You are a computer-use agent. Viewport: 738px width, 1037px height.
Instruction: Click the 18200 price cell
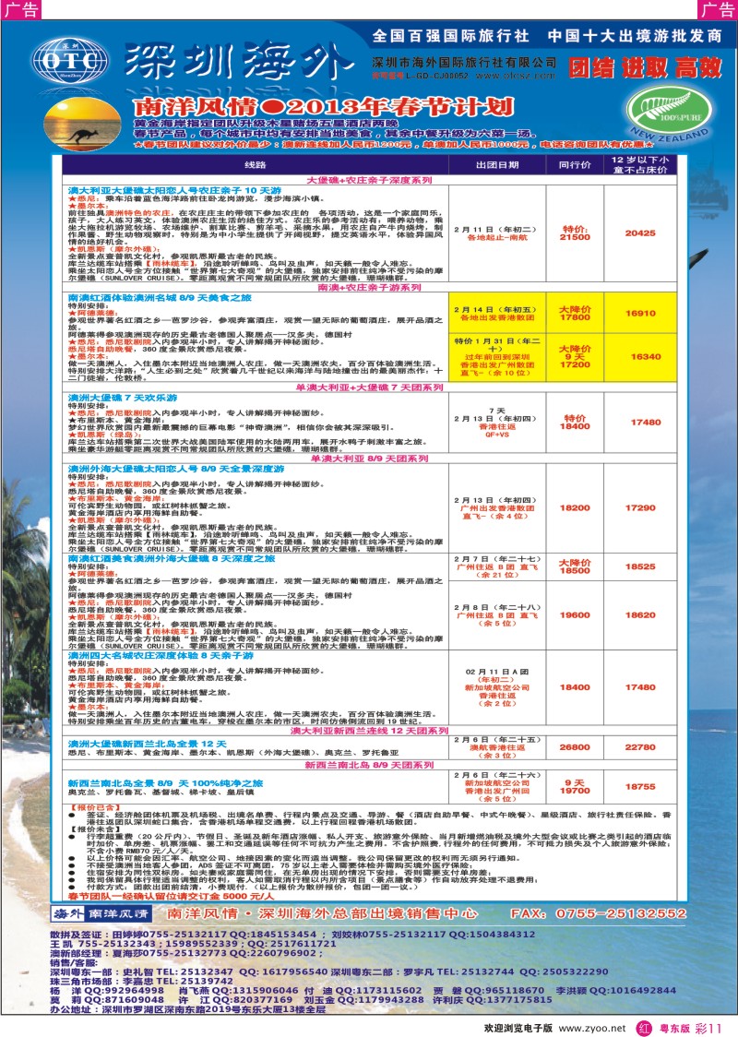(x=575, y=508)
